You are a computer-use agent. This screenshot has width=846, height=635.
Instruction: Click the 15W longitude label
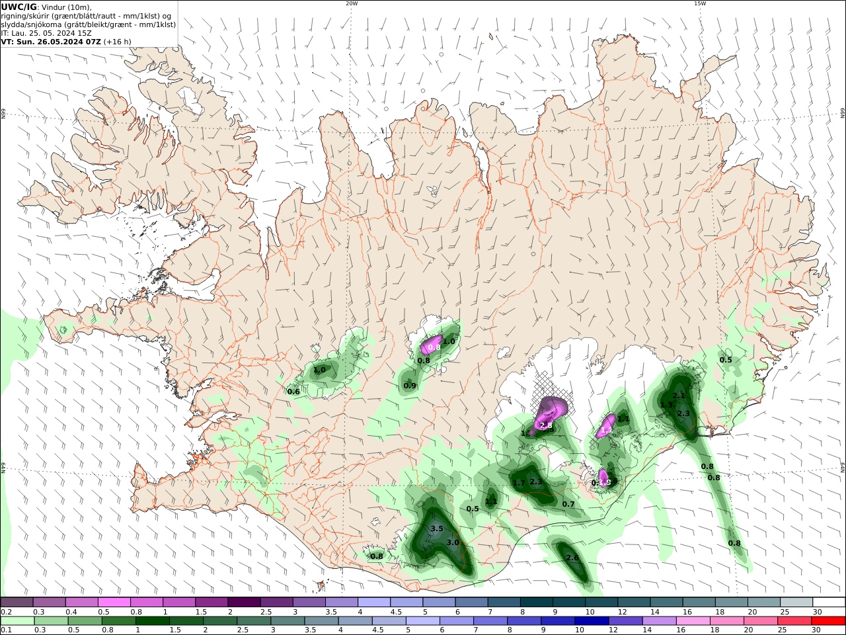700,3
